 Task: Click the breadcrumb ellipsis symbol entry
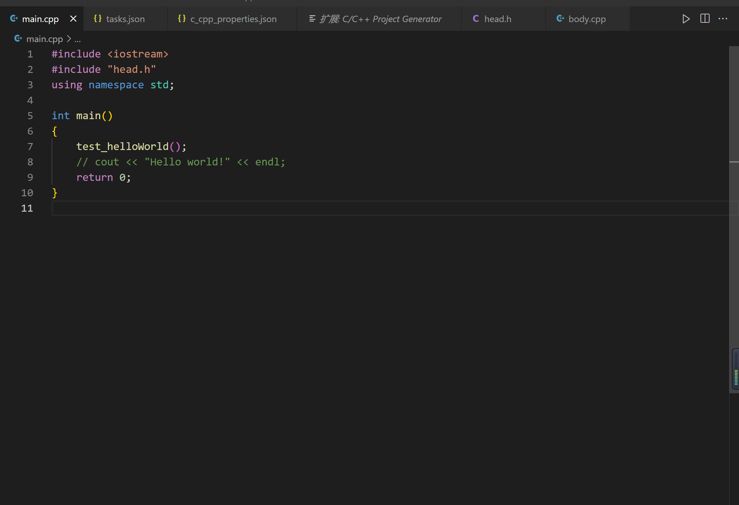coord(78,39)
